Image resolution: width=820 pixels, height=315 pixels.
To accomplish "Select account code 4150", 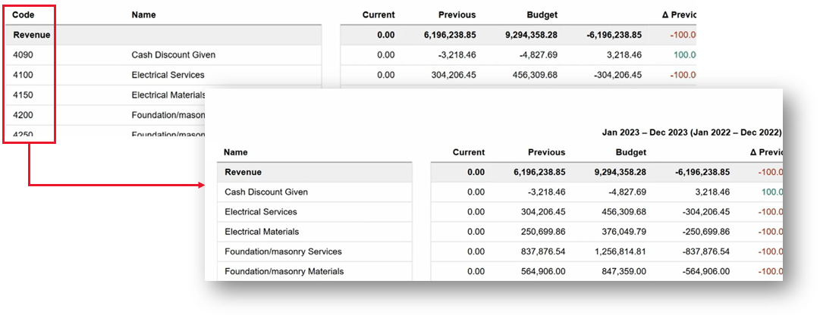I will coord(23,95).
